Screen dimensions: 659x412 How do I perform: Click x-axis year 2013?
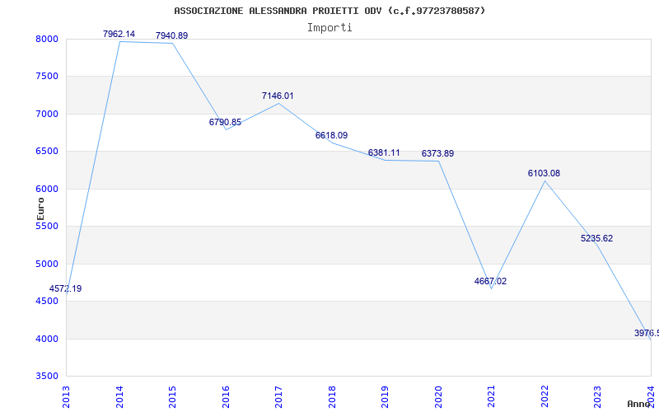point(67,397)
